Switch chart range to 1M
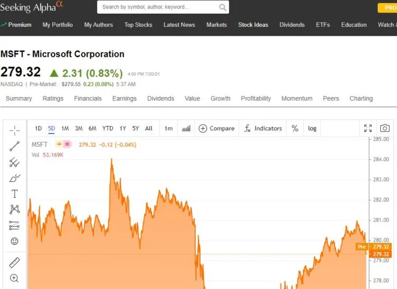Screen dimensions: 397x289 coord(65,128)
